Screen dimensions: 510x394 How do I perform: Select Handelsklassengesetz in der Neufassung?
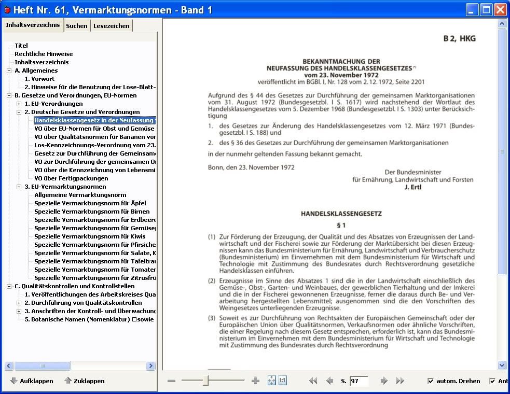(94, 120)
